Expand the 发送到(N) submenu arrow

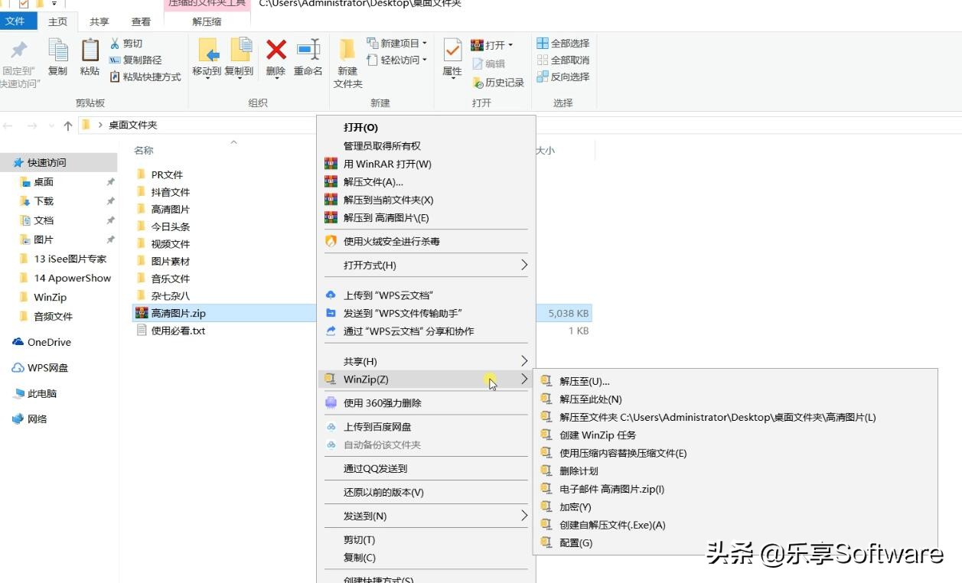pyautogui.click(x=523, y=516)
